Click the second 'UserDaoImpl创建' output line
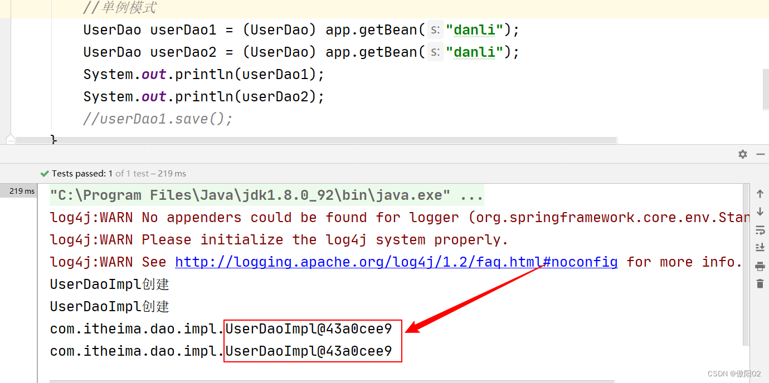The image size is (769, 383). coord(110,307)
